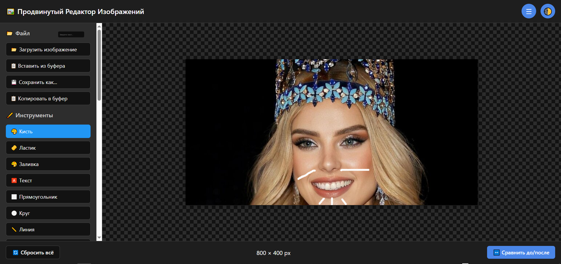Click the clipboard icon on Копировать в буфер
The height and width of the screenshot is (264, 561).
click(13, 99)
